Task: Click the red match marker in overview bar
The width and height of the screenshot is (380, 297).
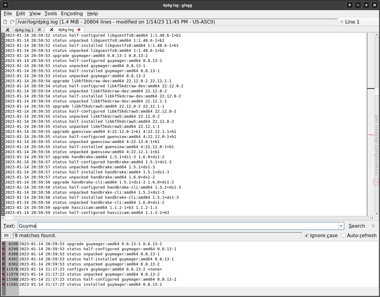Action: point(370,135)
